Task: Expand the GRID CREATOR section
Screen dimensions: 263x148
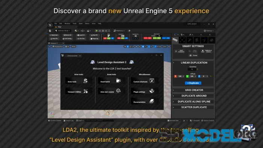Action: click(x=193, y=90)
